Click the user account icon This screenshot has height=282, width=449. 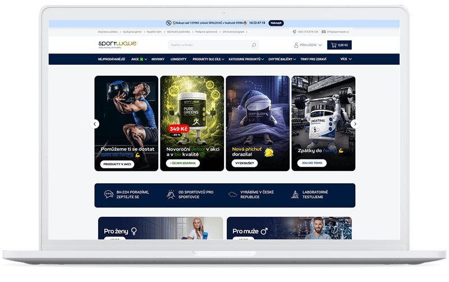click(296, 45)
